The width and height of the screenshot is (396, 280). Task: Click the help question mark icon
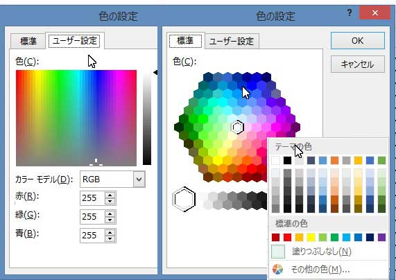point(350,12)
